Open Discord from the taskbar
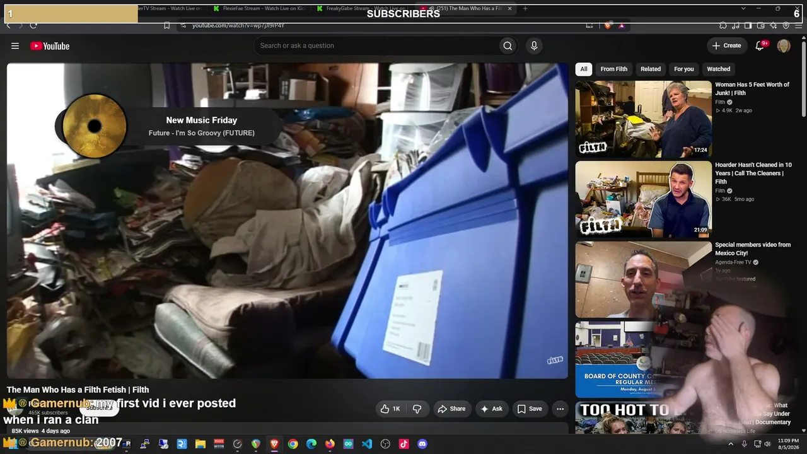 (422, 444)
